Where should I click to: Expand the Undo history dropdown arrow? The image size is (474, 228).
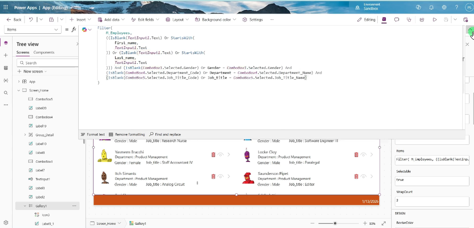tap(41, 19)
